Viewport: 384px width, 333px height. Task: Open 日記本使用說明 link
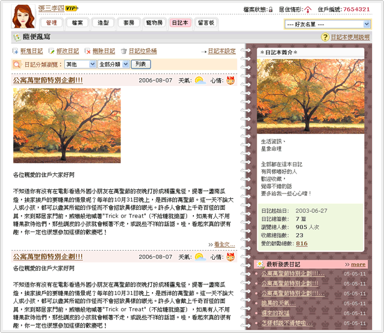350,37
